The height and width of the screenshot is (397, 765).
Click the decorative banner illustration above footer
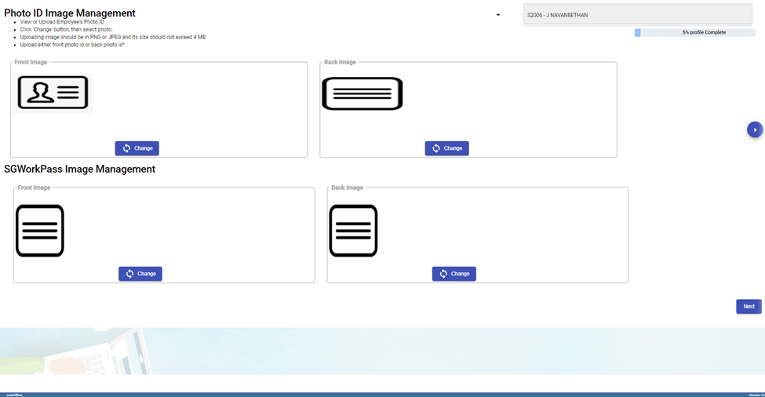tap(382, 351)
